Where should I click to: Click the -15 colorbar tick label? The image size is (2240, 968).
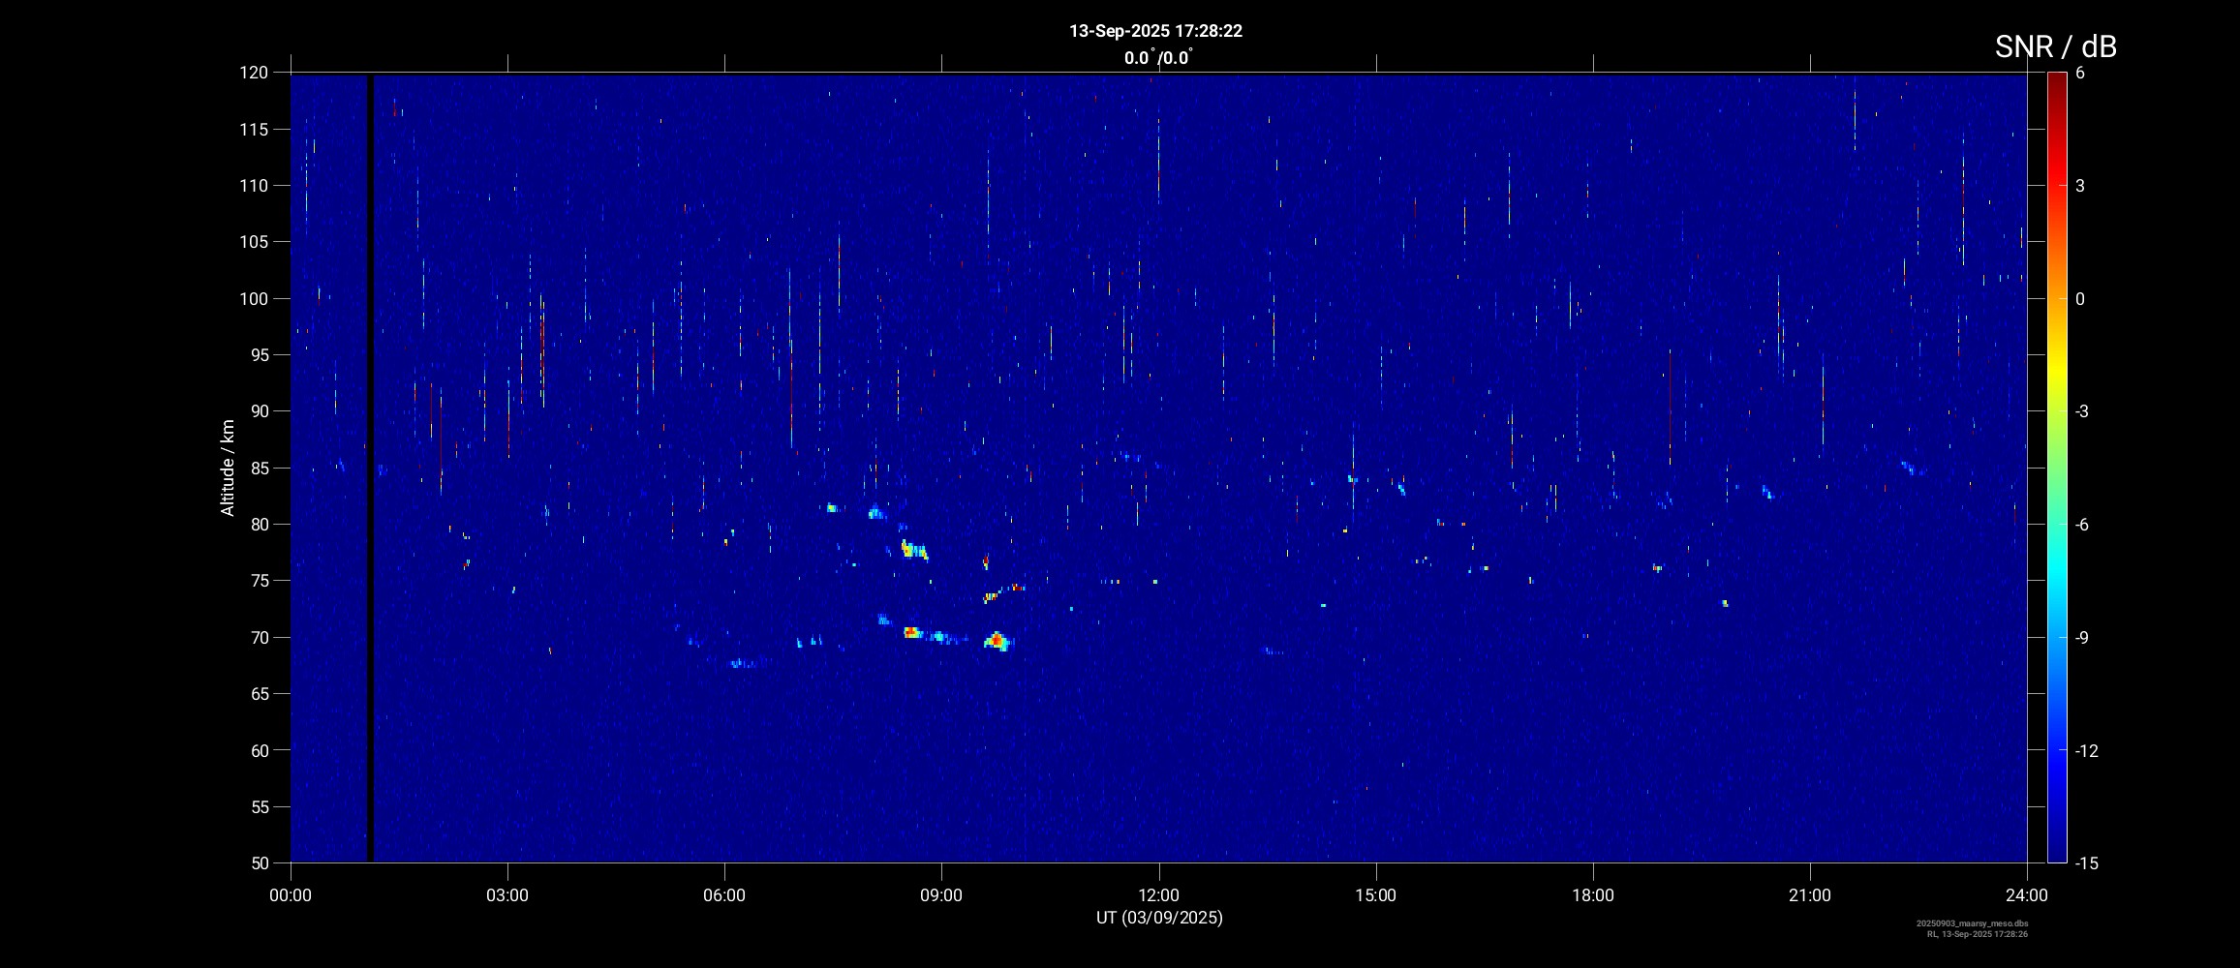2086,862
